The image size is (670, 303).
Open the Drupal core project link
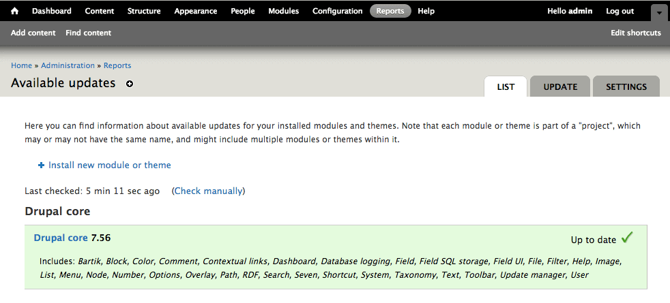[x=61, y=238]
